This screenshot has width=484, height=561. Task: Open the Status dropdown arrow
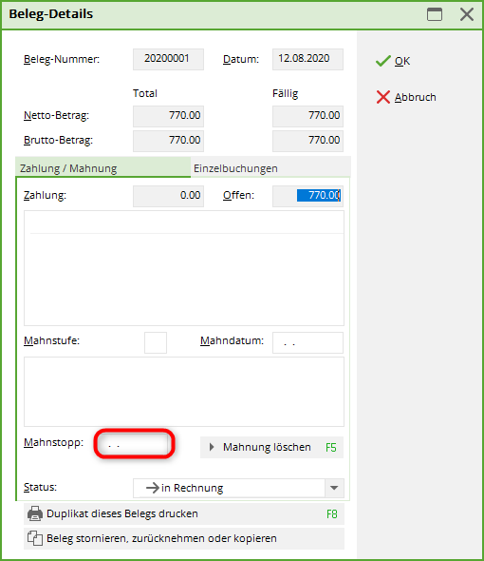pyautogui.click(x=334, y=488)
